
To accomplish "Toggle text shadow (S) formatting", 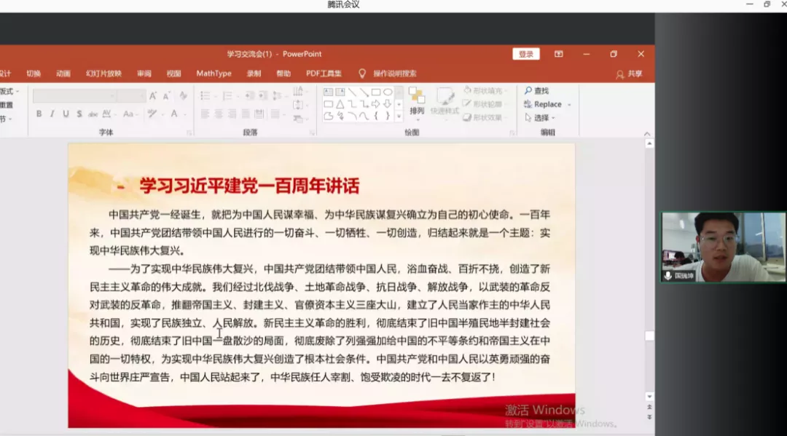I will click(x=79, y=114).
